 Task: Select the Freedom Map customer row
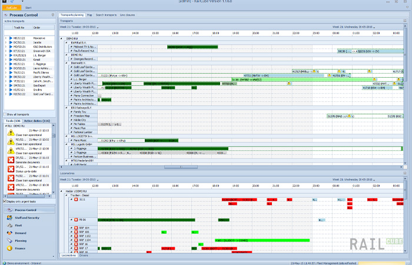pyautogui.click(x=84, y=116)
